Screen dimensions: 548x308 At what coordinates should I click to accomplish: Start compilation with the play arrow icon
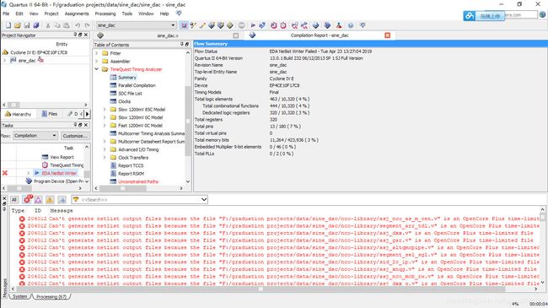coord(253,25)
